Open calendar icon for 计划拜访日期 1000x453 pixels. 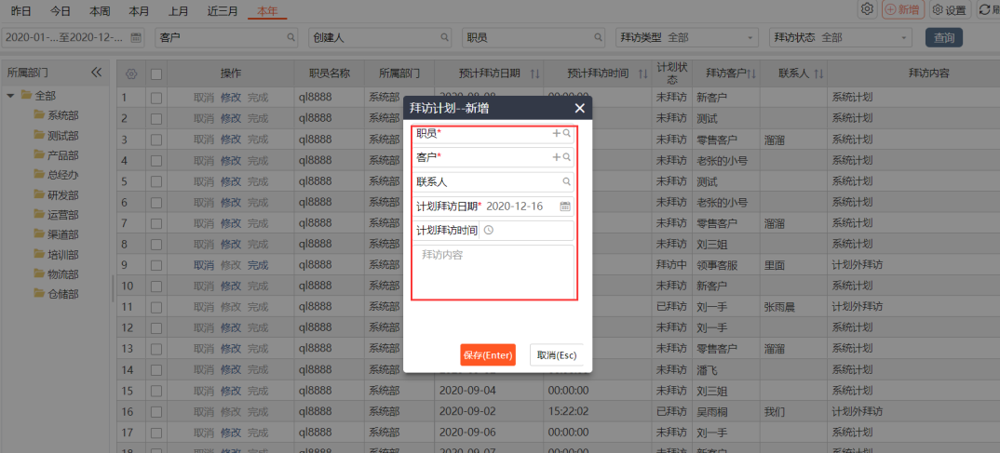pos(565,206)
